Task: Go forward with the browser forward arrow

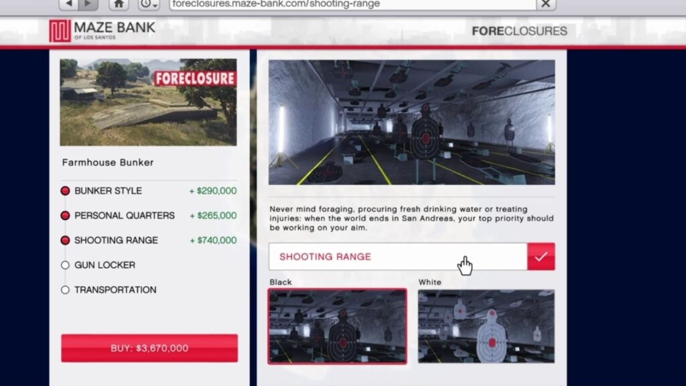Action: pos(88,5)
